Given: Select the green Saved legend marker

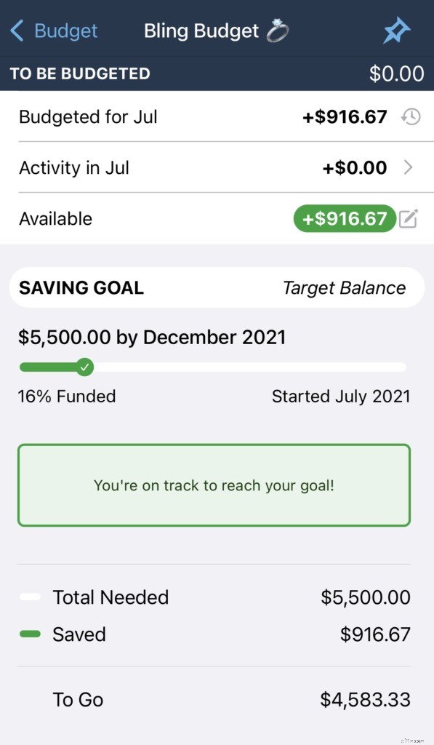Looking at the screenshot, I should [x=28, y=634].
